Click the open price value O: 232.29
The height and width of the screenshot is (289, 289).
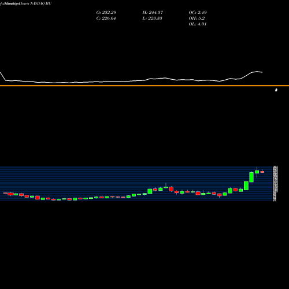pos(106,12)
